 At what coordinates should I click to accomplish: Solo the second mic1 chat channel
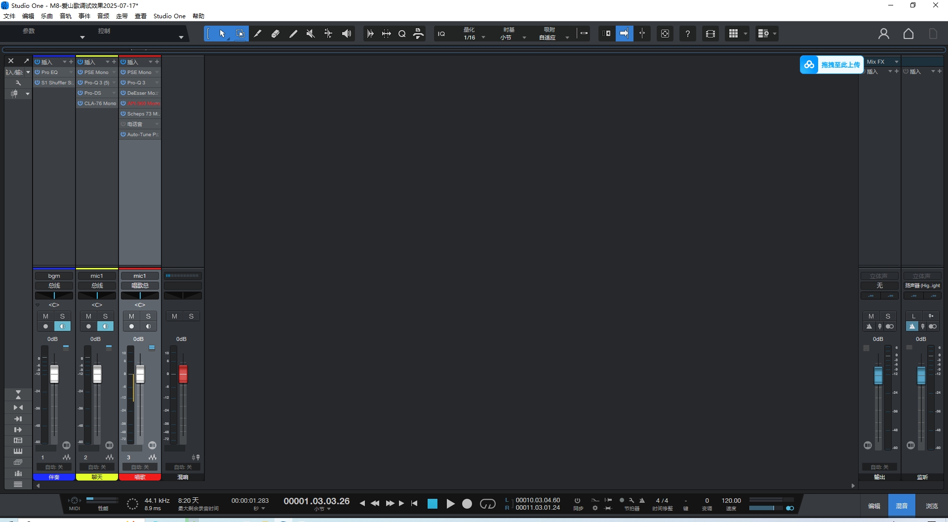[x=105, y=316]
